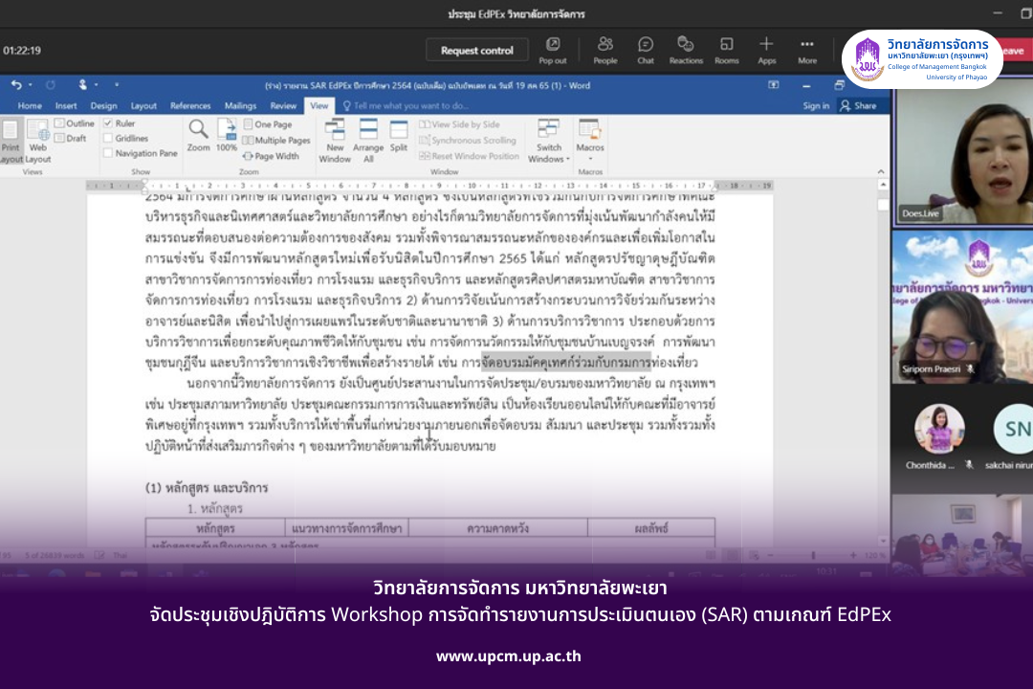Split the document window
Viewport: 1033px width, 689px height.
[x=399, y=137]
